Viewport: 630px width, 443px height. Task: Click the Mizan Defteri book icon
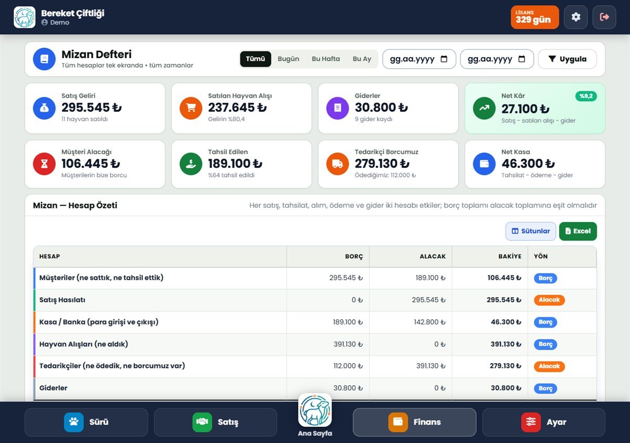click(x=44, y=59)
